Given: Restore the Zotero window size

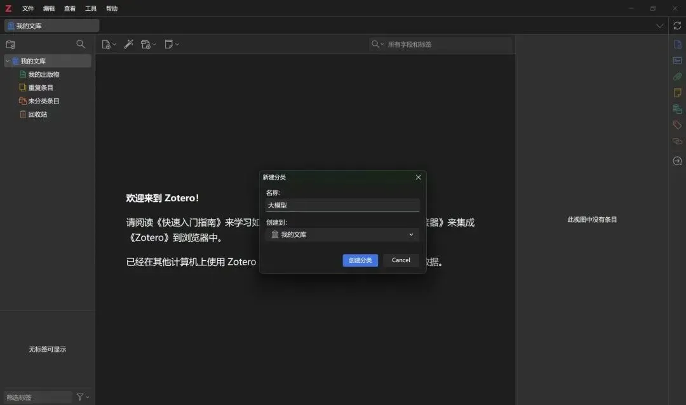Looking at the screenshot, I should pyautogui.click(x=653, y=8).
